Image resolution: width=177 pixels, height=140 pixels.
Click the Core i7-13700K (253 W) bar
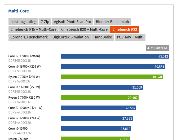click(102, 87)
